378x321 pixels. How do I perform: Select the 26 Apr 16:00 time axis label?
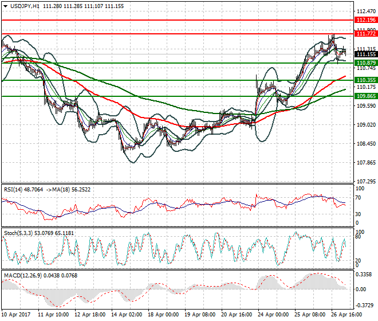coord(346,315)
